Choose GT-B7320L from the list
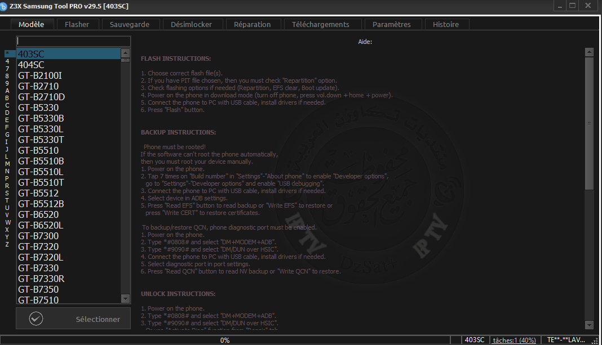Viewport: 602px width, 345px height. click(x=68, y=258)
